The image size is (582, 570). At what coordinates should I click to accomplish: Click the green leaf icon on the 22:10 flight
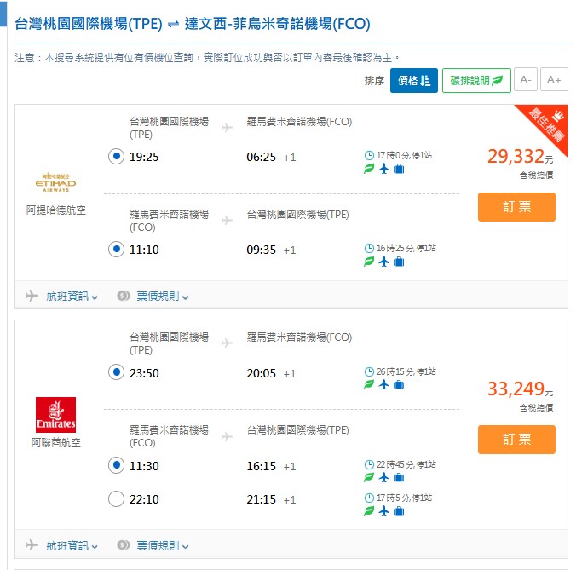point(369,511)
